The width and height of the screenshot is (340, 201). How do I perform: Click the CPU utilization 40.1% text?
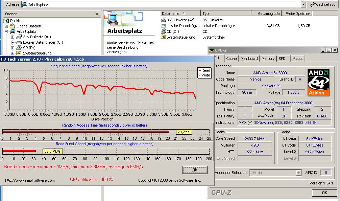(x=91, y=179)
